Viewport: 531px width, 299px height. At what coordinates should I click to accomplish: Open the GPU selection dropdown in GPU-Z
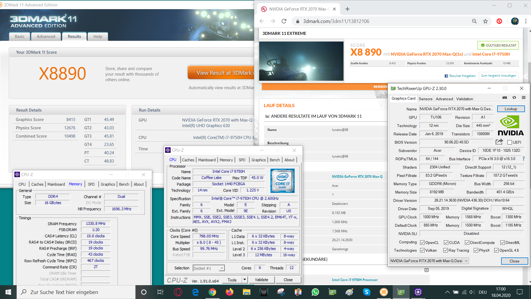[429, 261]
